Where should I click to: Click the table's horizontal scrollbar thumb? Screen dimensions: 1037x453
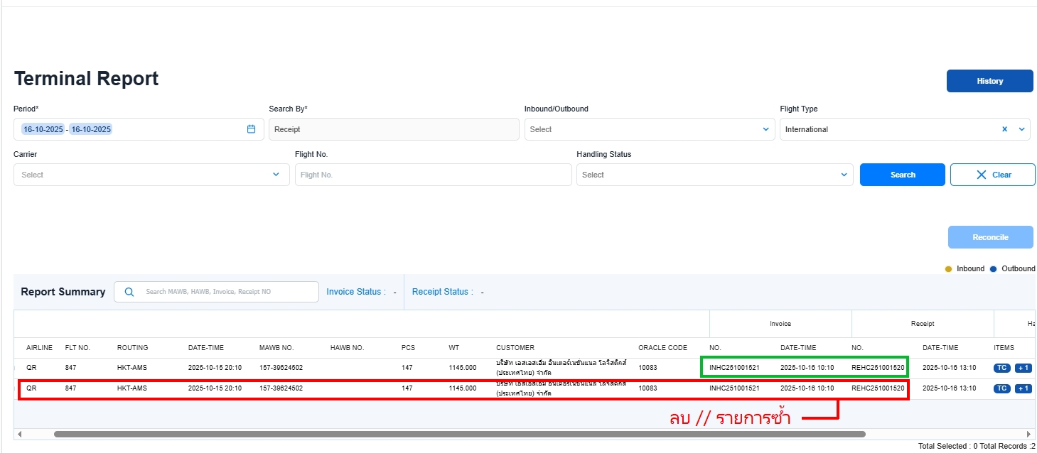tap(459, 434)
